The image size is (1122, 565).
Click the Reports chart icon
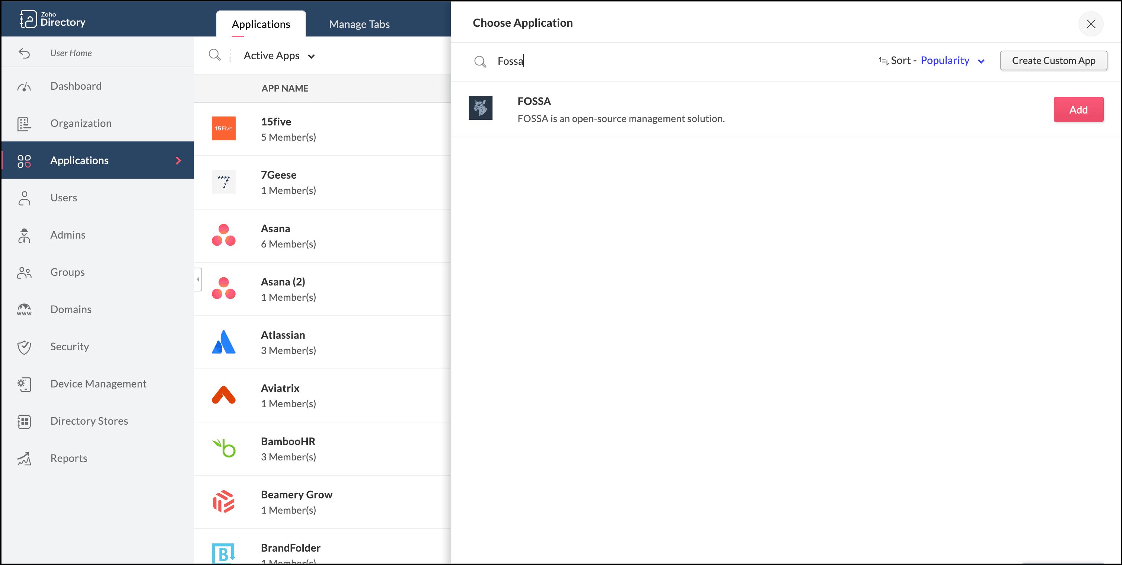pos(25,459)
